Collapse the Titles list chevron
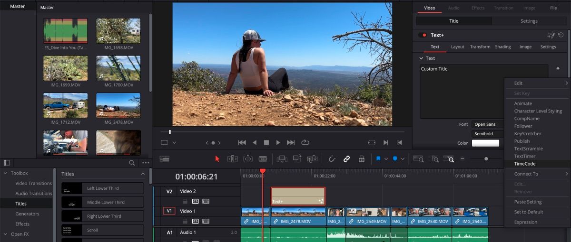 143,174
